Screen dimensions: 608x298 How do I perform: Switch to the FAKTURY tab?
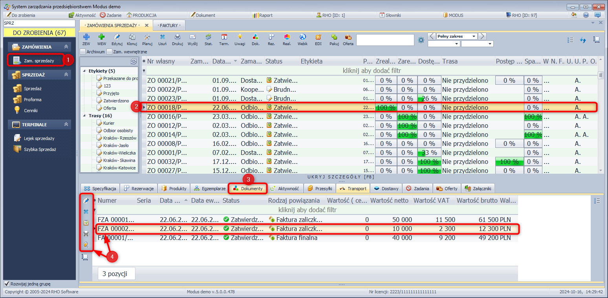169,25
